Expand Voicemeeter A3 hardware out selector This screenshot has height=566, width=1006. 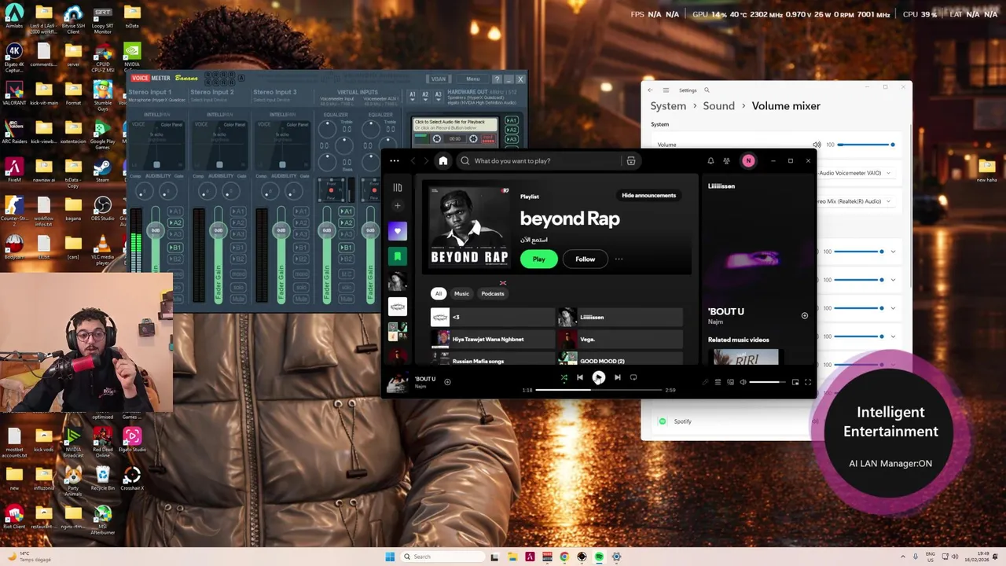tap(437, 95)
